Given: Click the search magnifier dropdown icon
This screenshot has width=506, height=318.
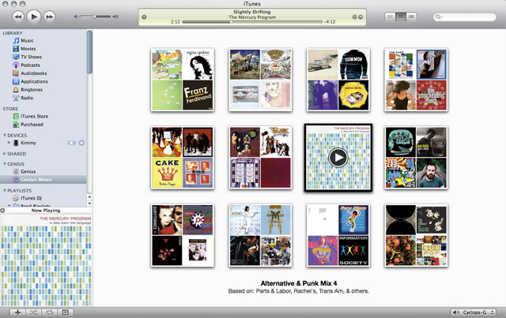Looking at the screenshot, I should (439, 17).
